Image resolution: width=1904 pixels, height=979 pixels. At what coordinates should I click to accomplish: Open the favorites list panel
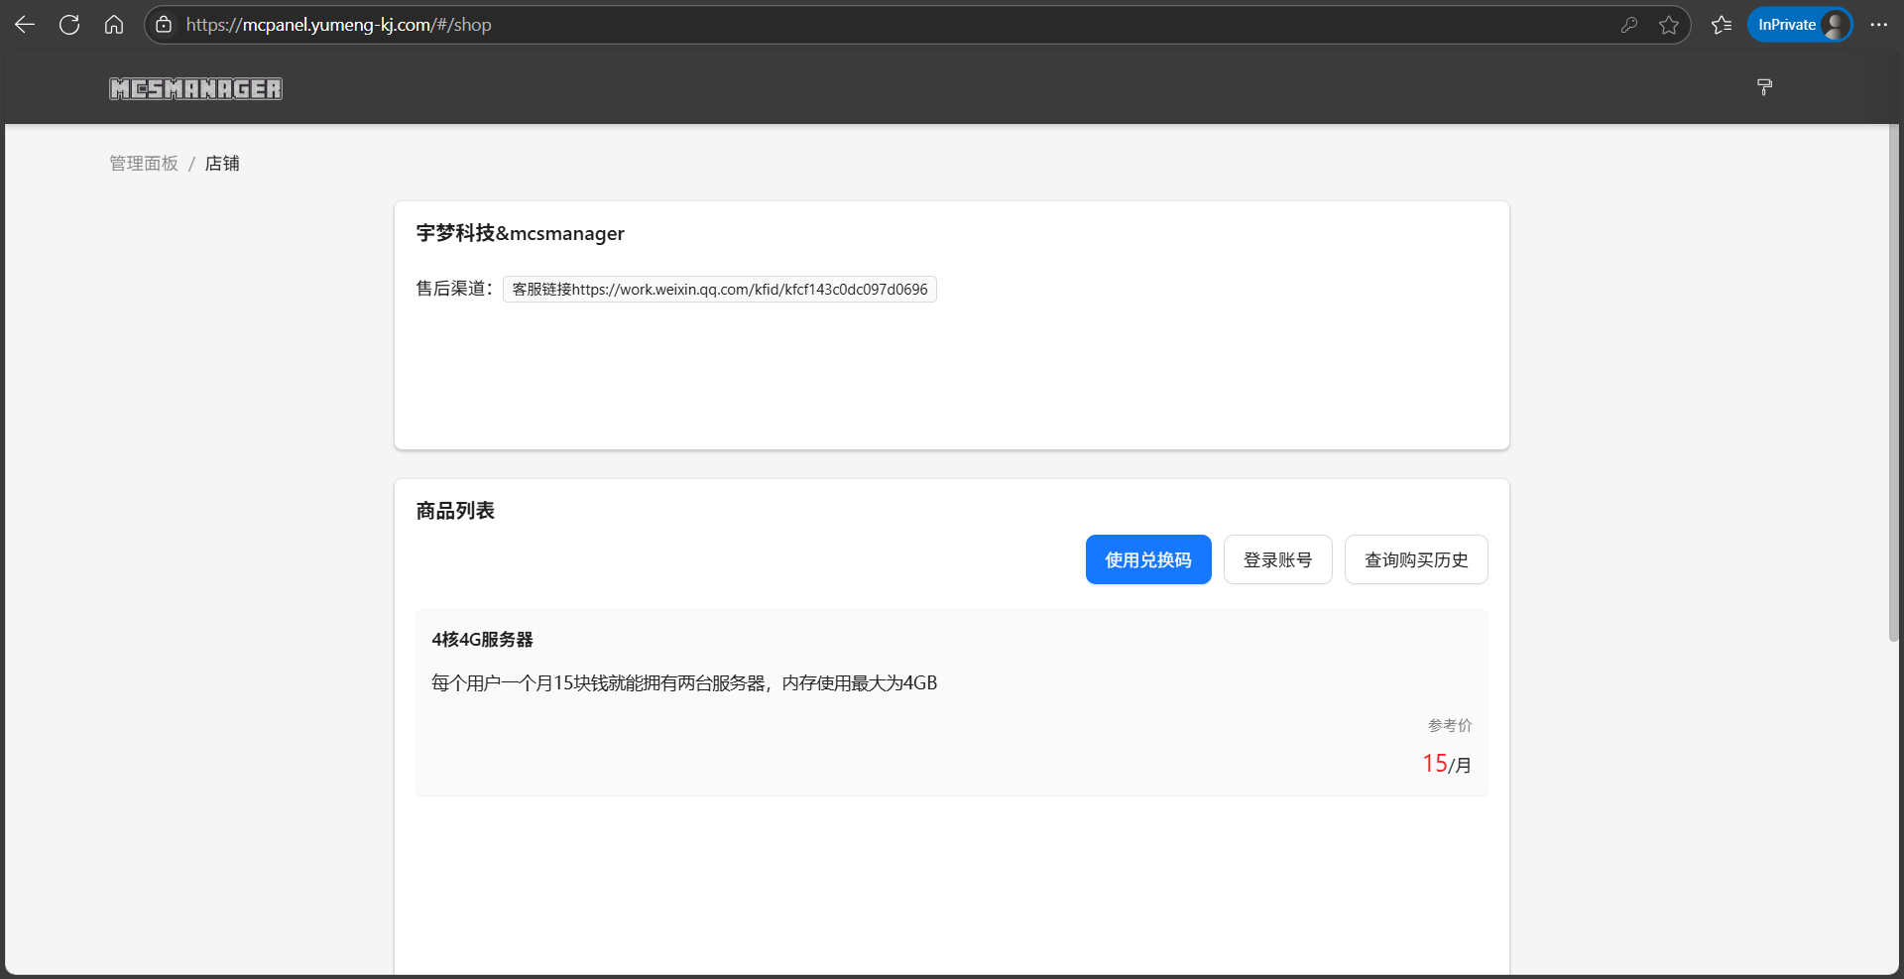(1722, 25)
